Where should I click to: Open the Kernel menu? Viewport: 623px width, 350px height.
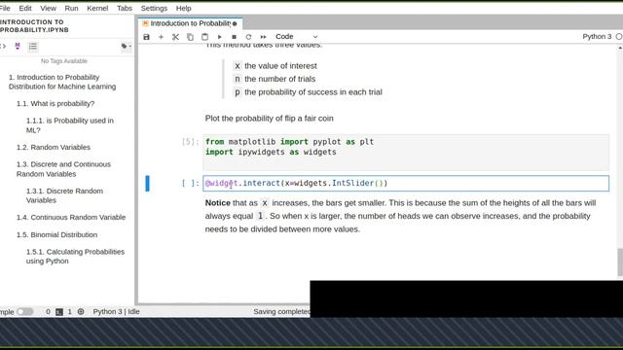tap(97, 8)
